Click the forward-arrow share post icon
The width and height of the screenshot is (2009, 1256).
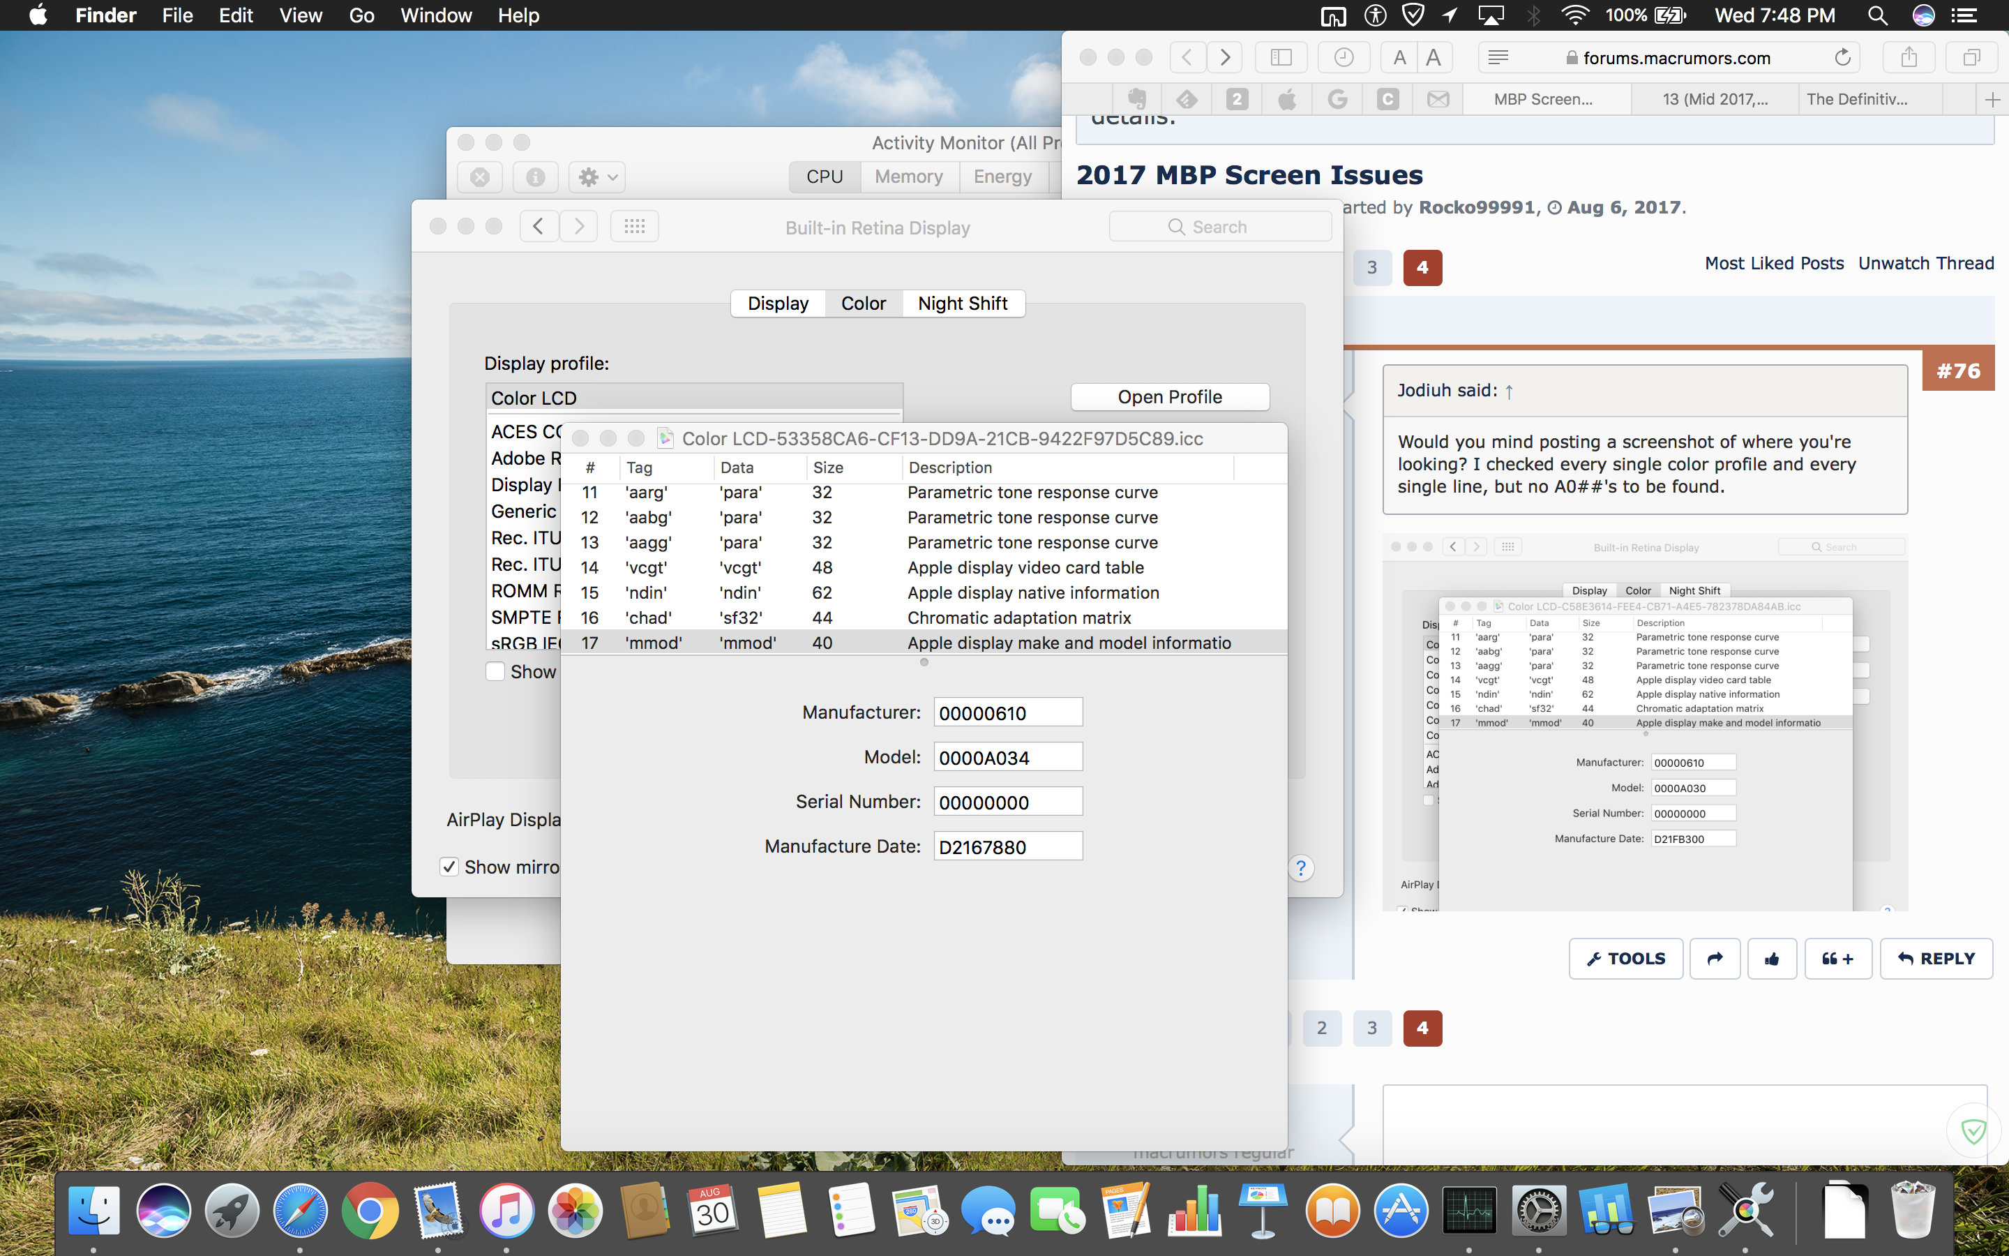pos(1715,959)
